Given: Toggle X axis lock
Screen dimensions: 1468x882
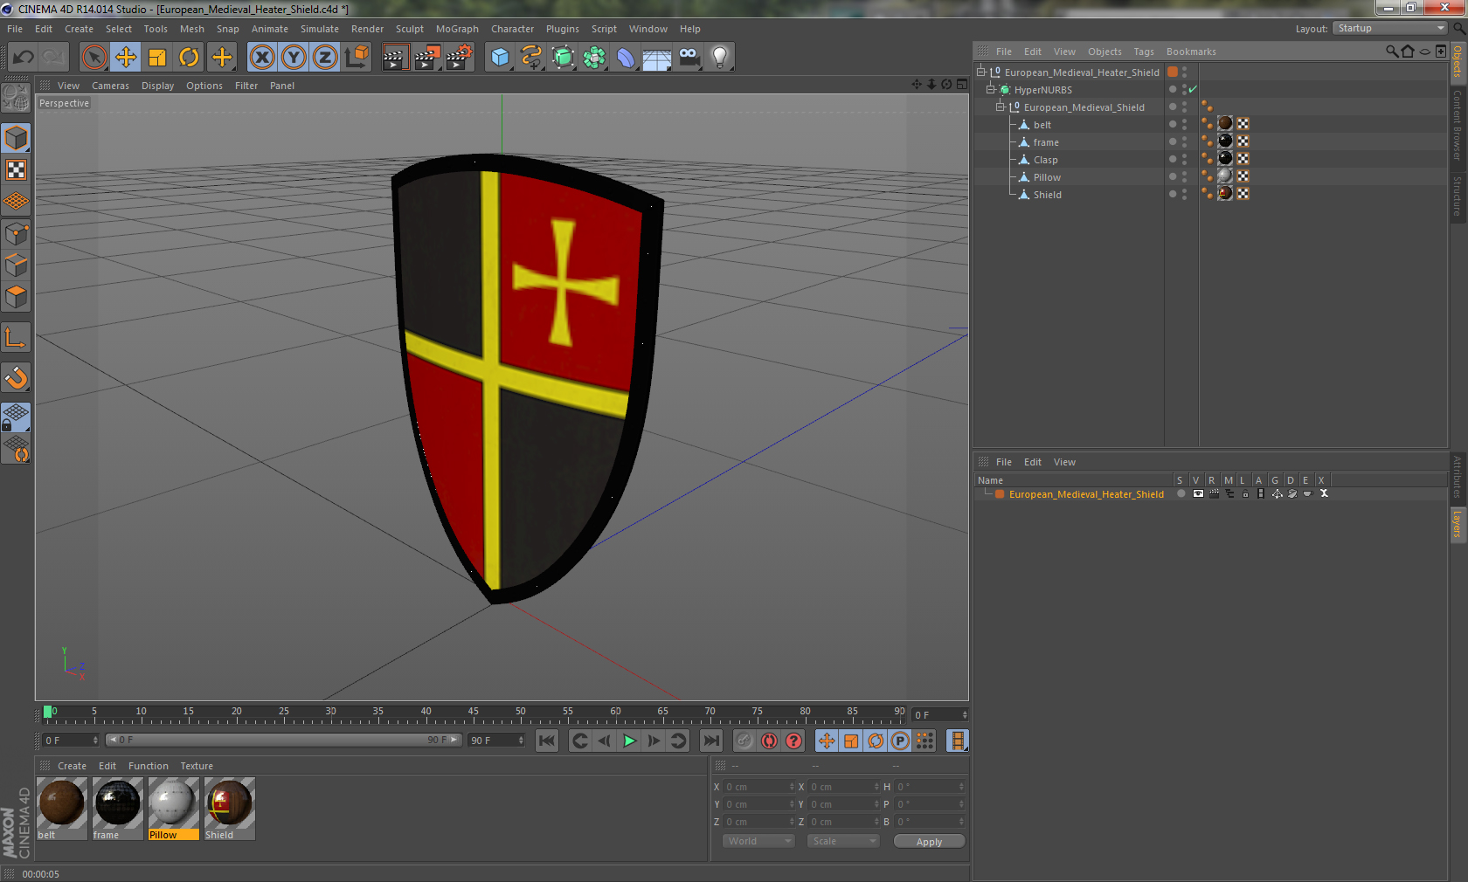Looking at the screenshot, I should [x=261, y=58].
